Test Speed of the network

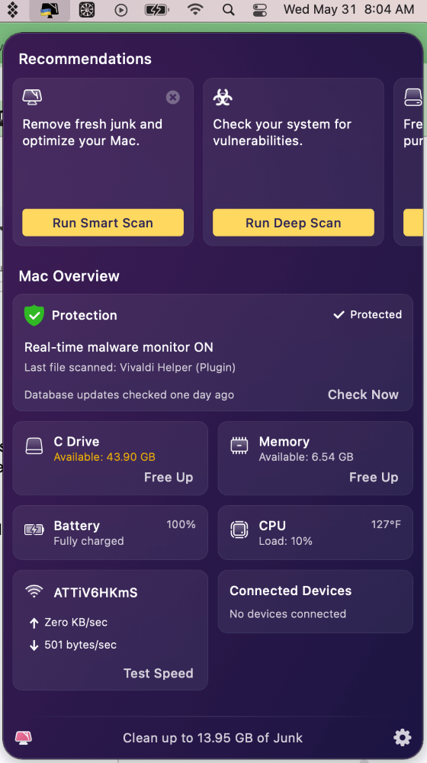(x=158, y=674)
